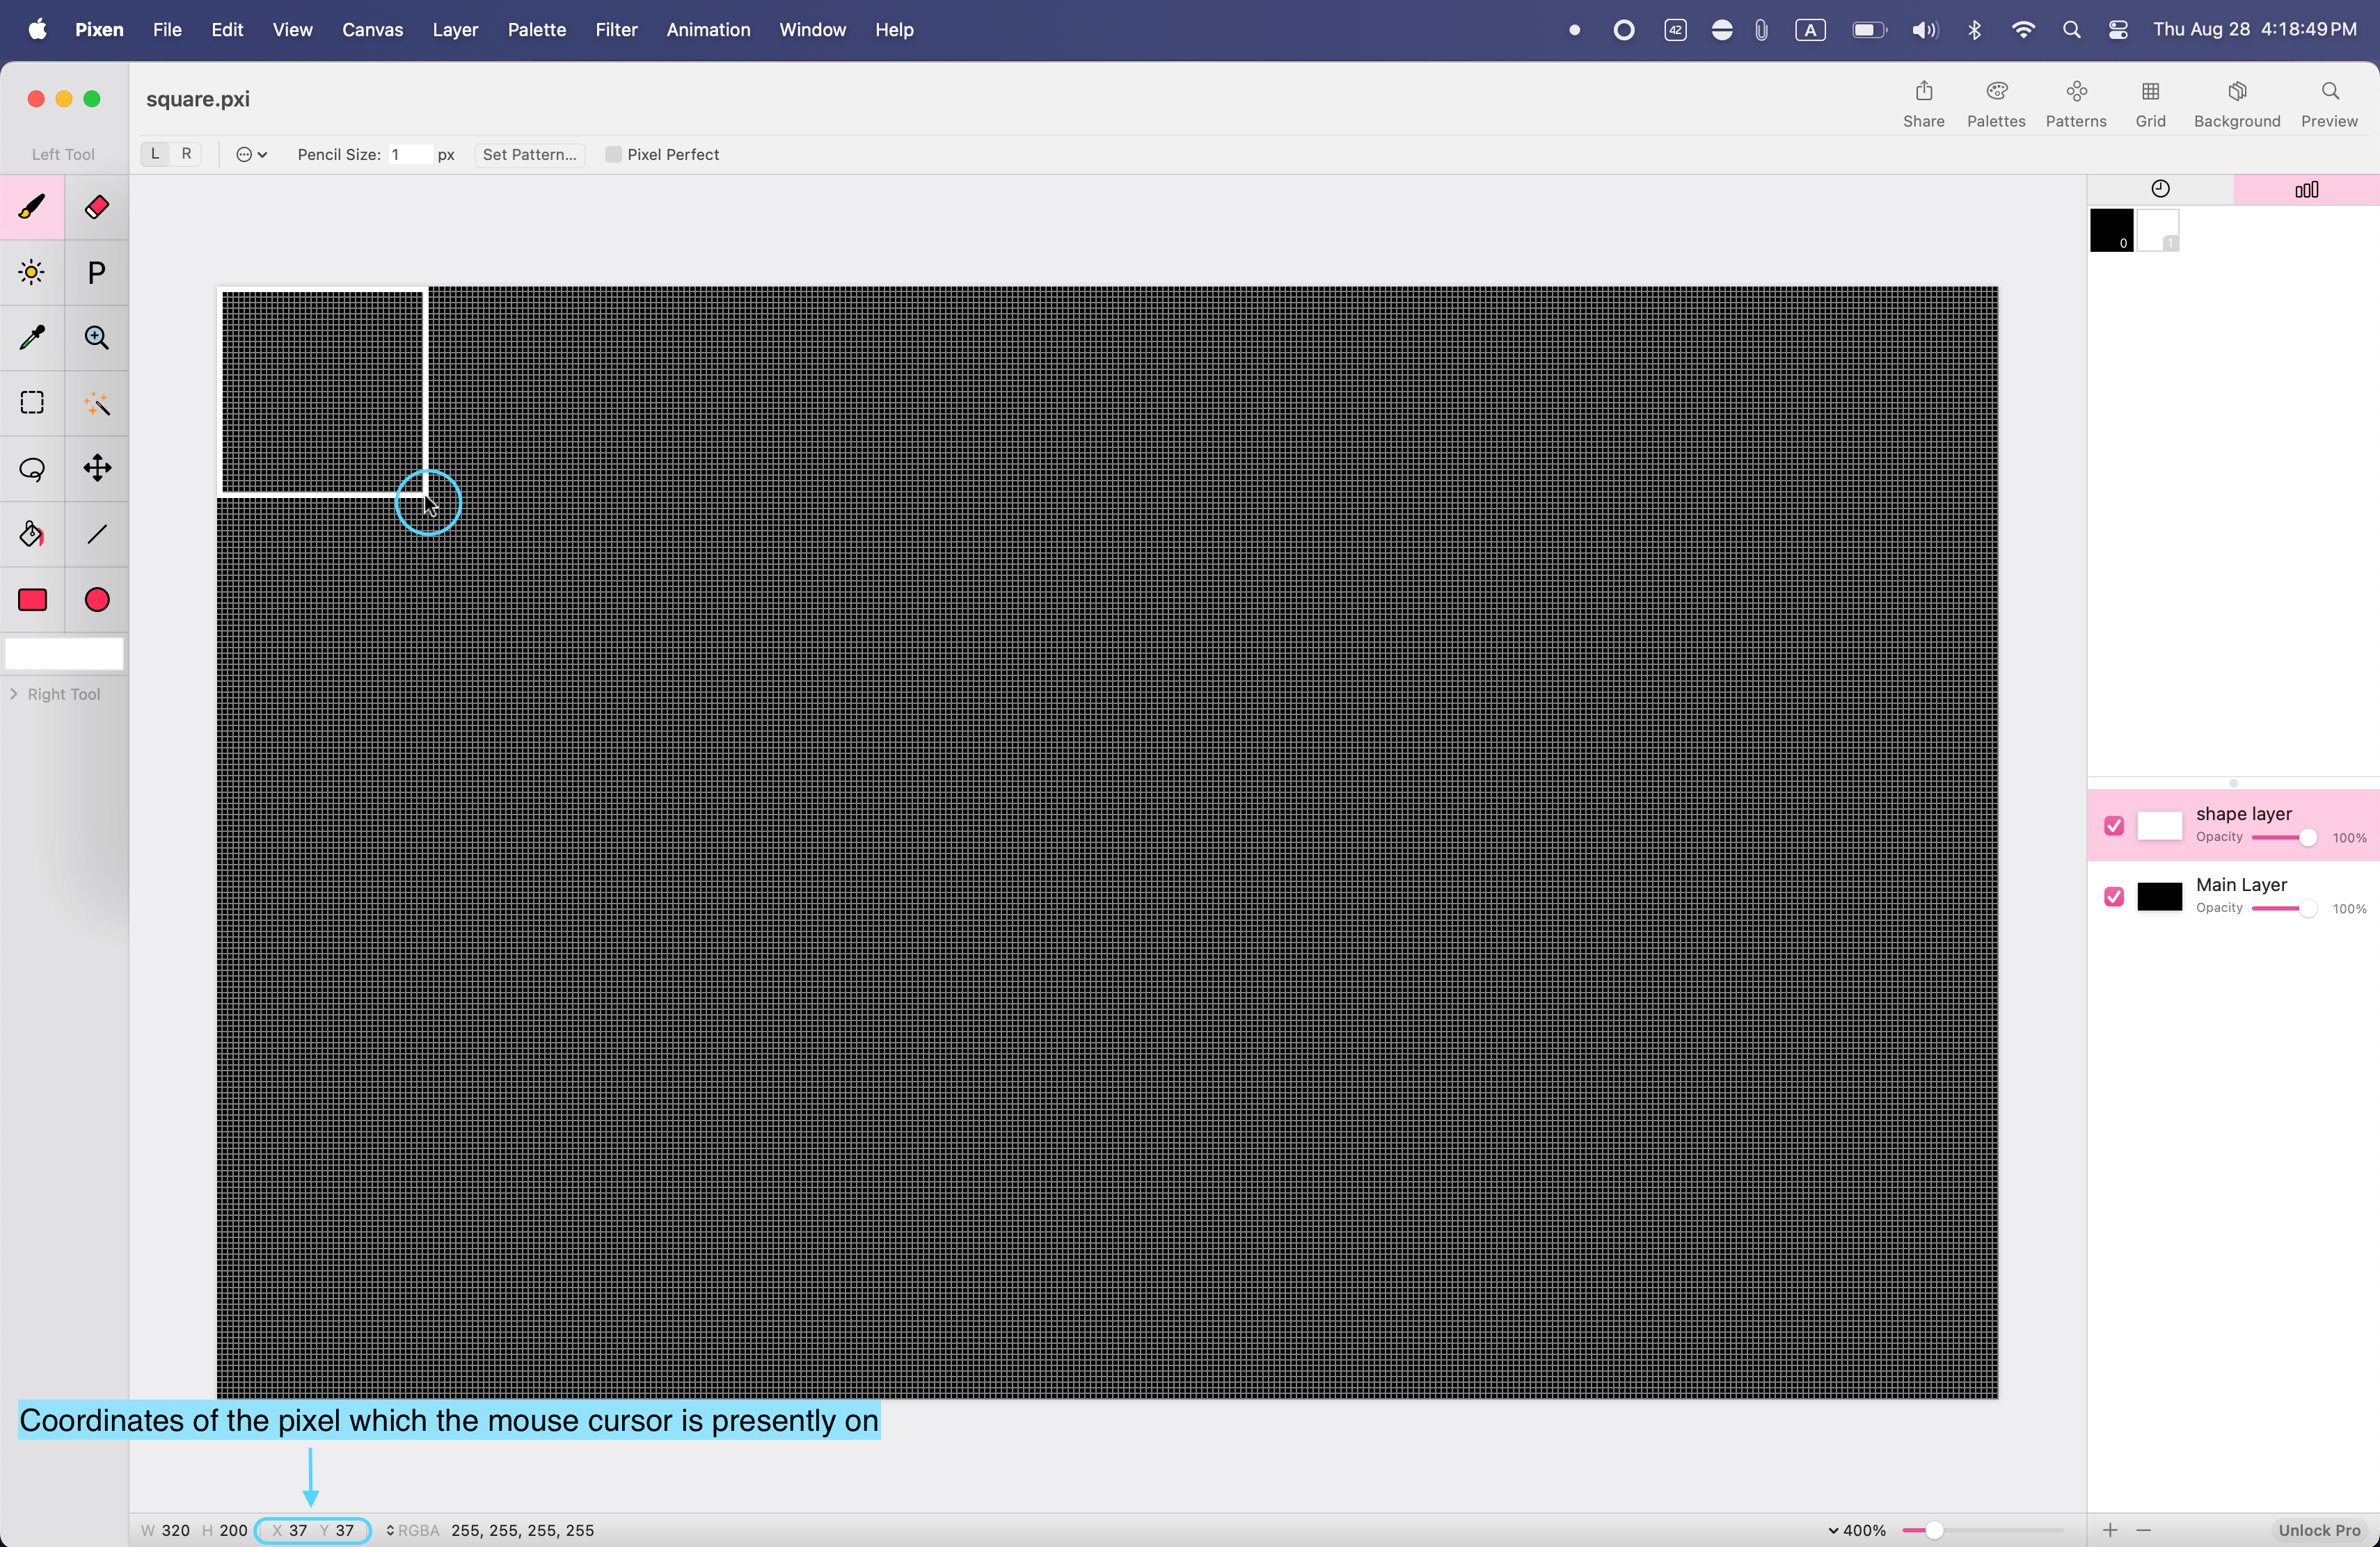The image size is (2380, 1547).
Task: Open the Canvas menu
Action: tap(372, 30)
